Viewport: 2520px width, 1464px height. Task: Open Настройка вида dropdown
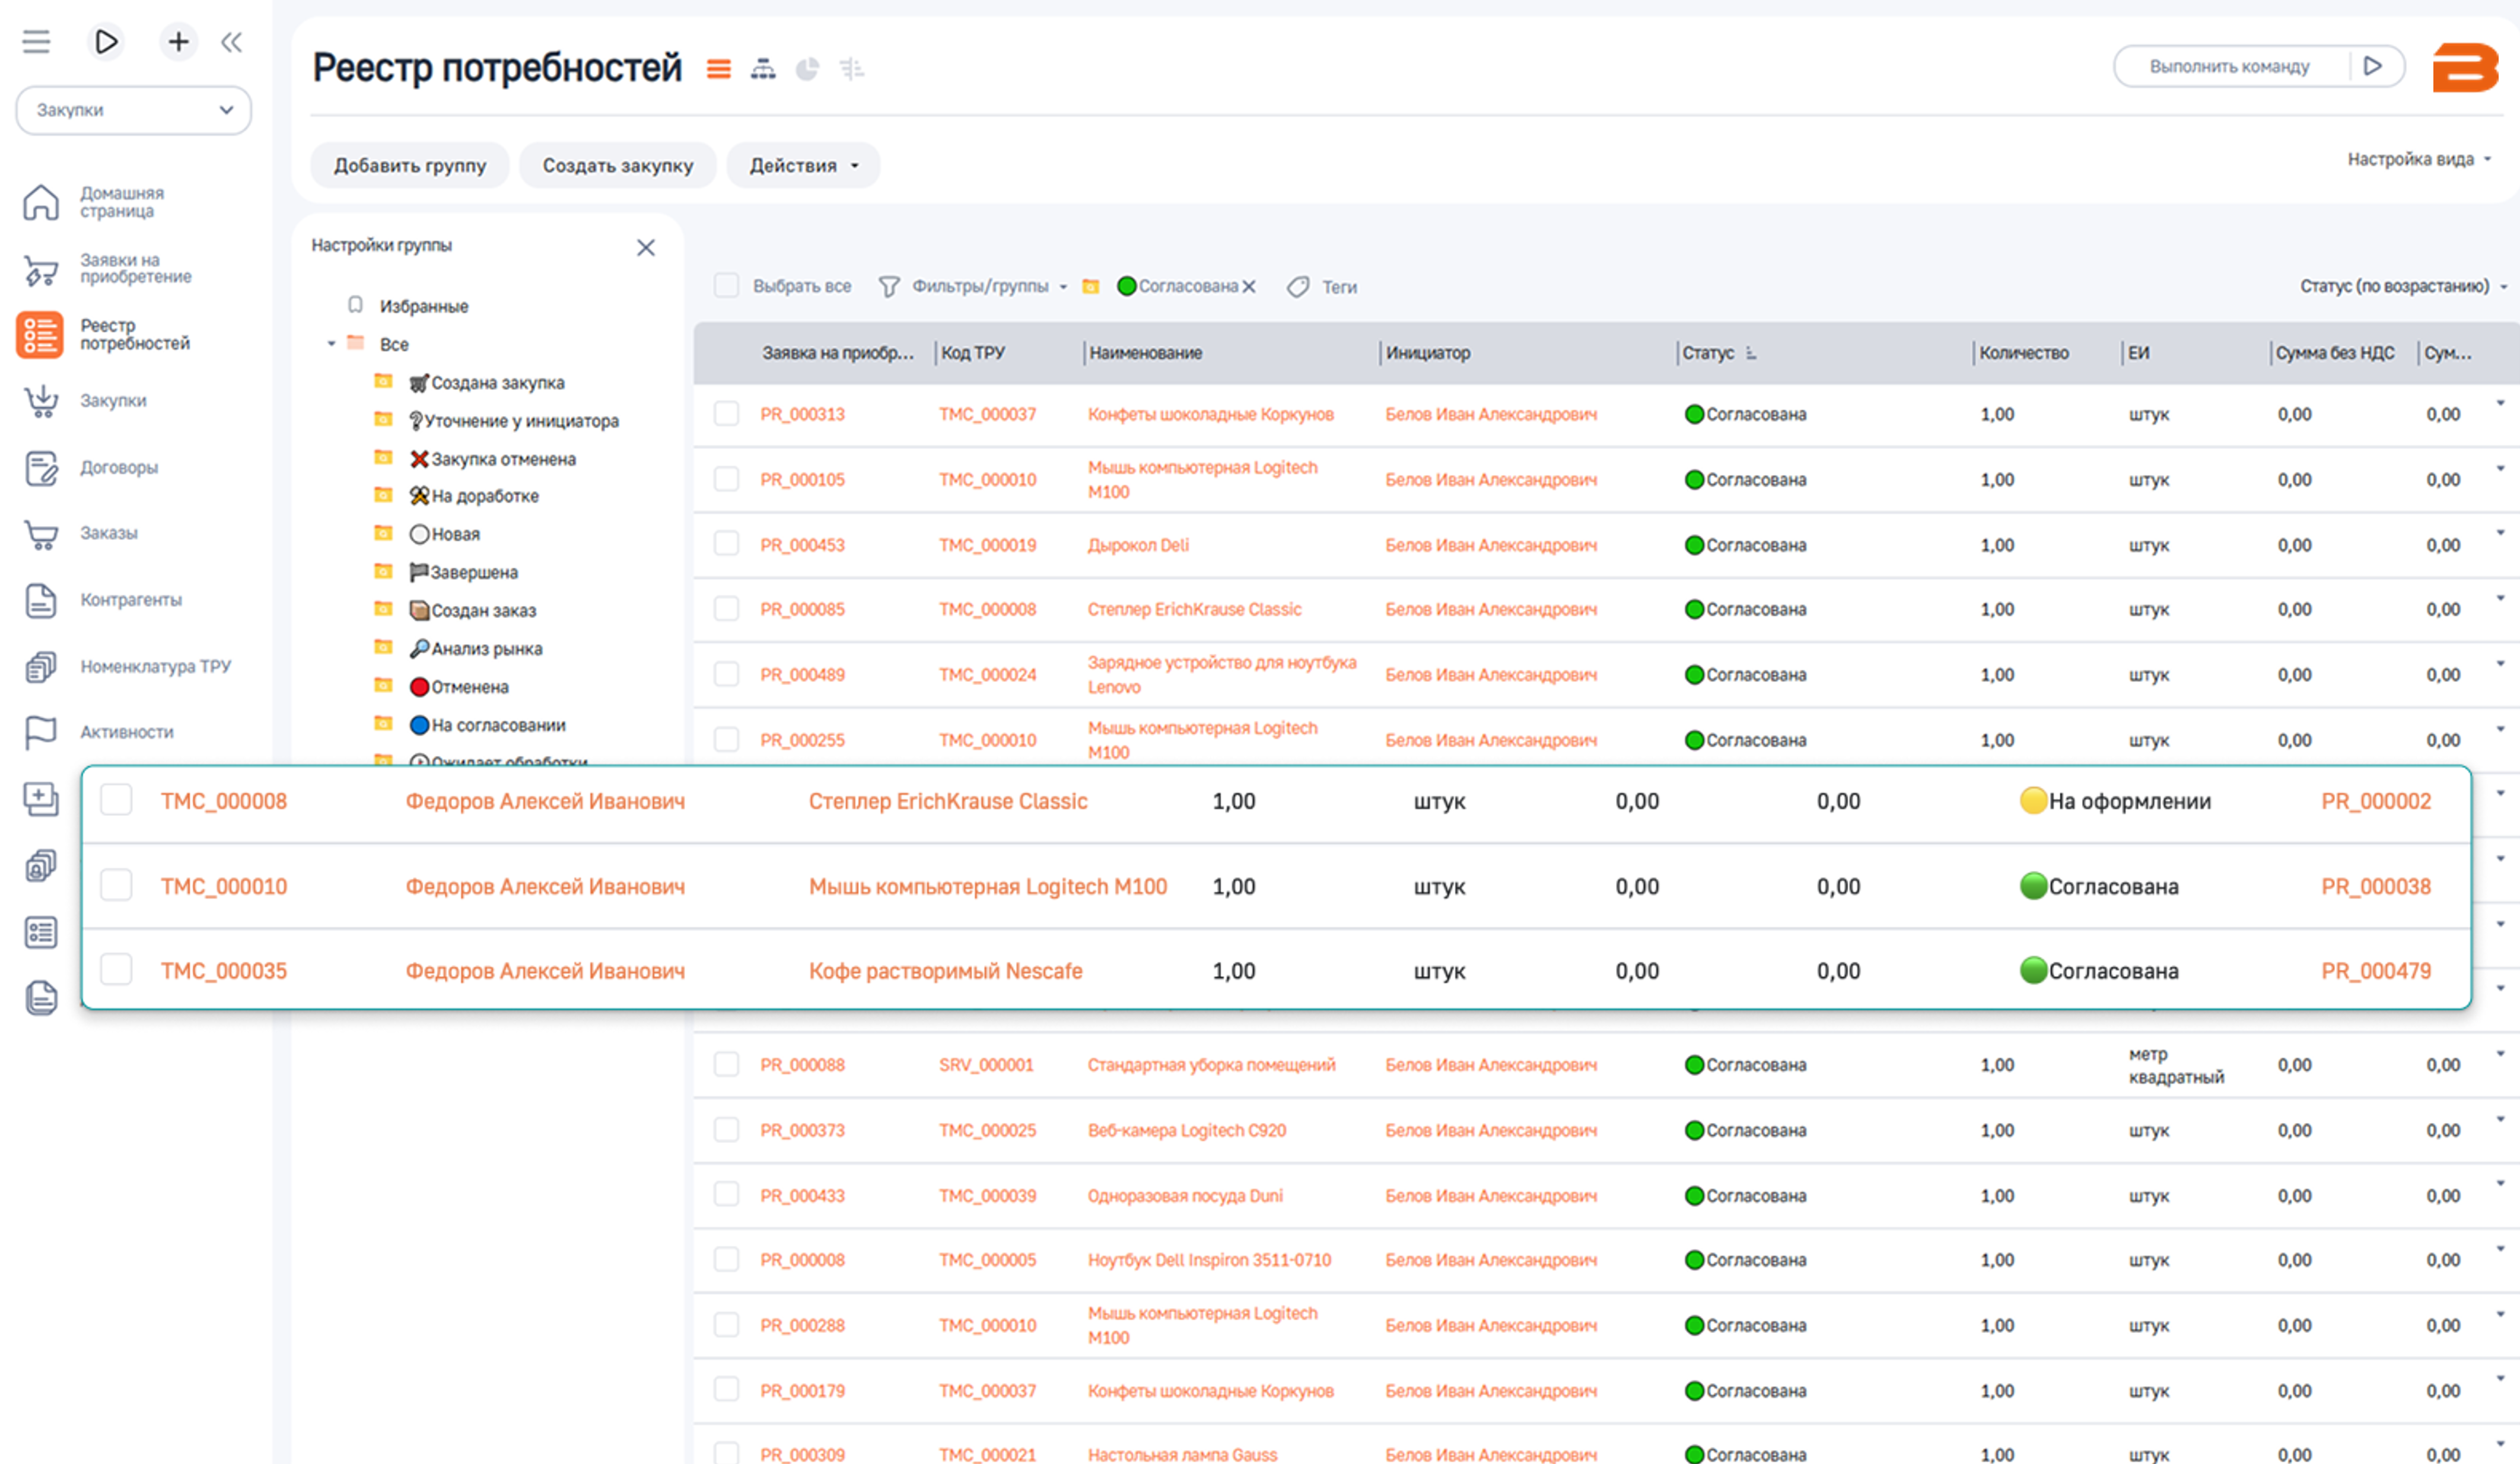coord(2419,159)
